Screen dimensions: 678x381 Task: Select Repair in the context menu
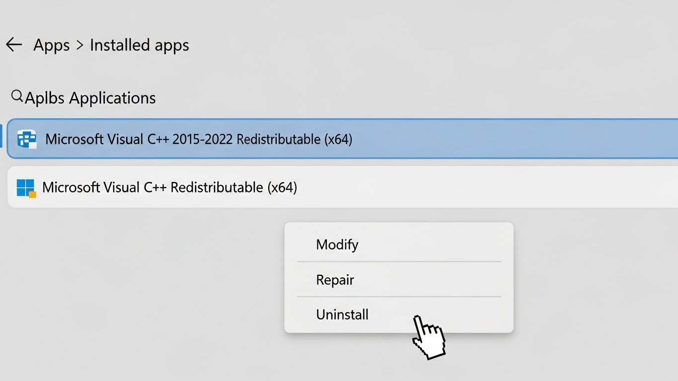point(335,280)
